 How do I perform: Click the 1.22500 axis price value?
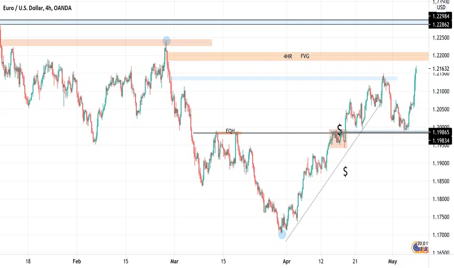[x=441, y=38]
